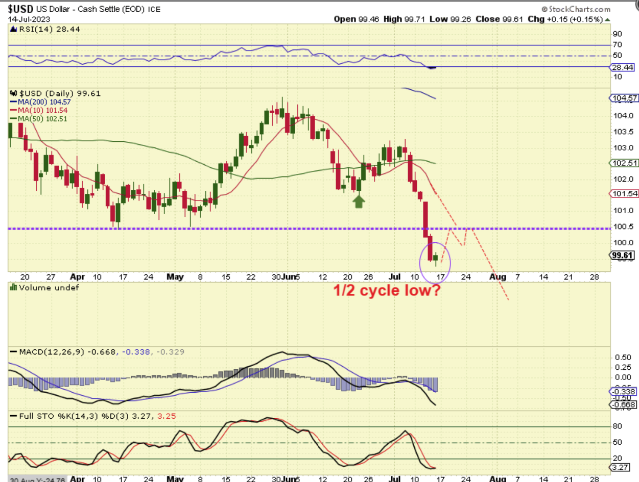Click the candlestick icon beside $USD (Daily)
The image size is (639, 482).
click(12, 93)
